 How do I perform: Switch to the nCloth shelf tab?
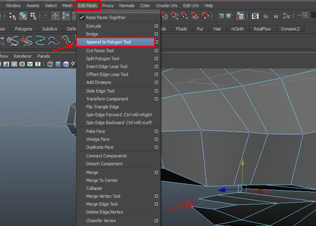coord(236,30)
